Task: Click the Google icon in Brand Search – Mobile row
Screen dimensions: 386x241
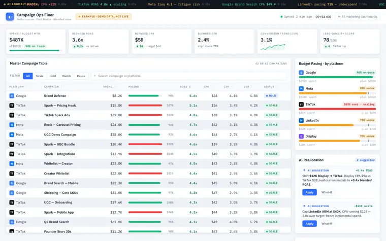Action: click(x=12, y=183)
